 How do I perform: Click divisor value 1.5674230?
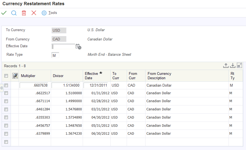click(x=74, y=134)
